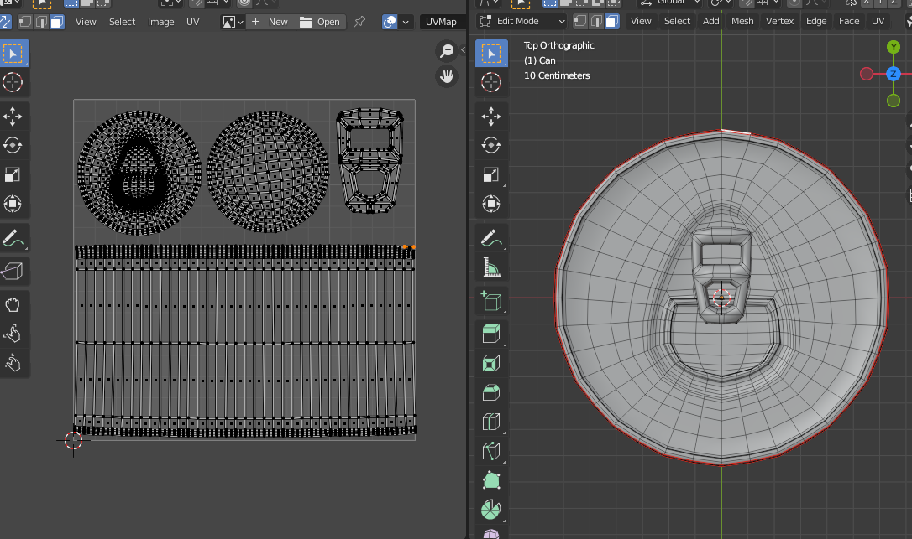The height and width of the screenshot is (539, 912).
Task: Enable face select mode in 3D viewport
Action: click(612, 21)
